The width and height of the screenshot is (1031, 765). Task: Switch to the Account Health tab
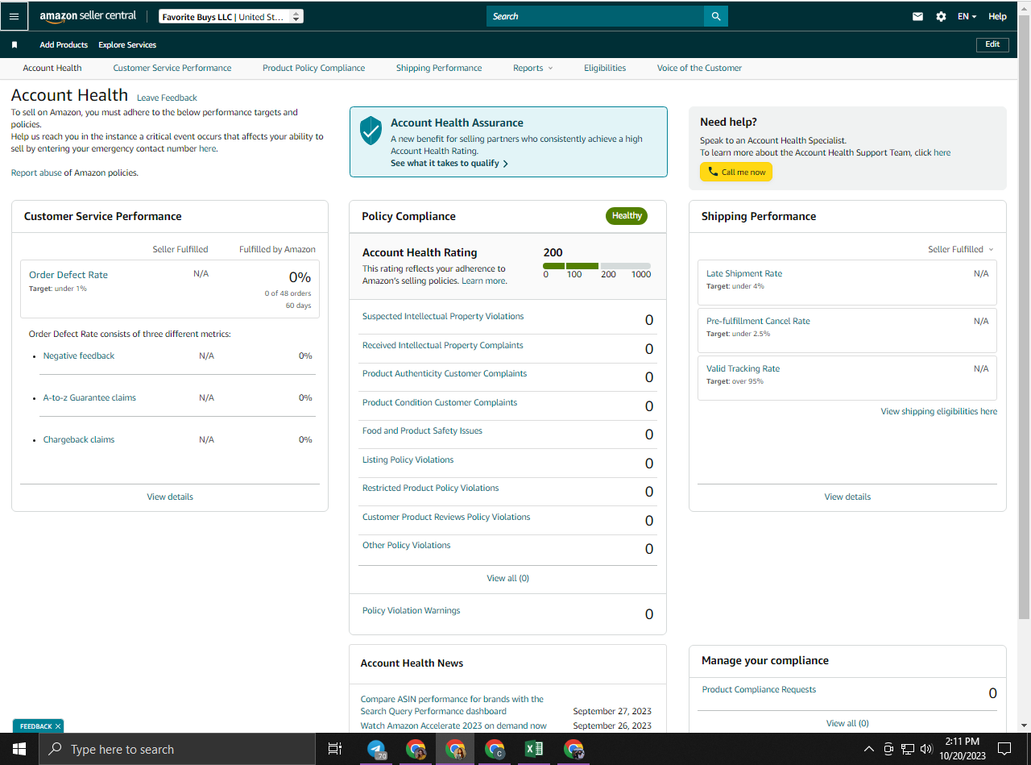click(52, 69)
